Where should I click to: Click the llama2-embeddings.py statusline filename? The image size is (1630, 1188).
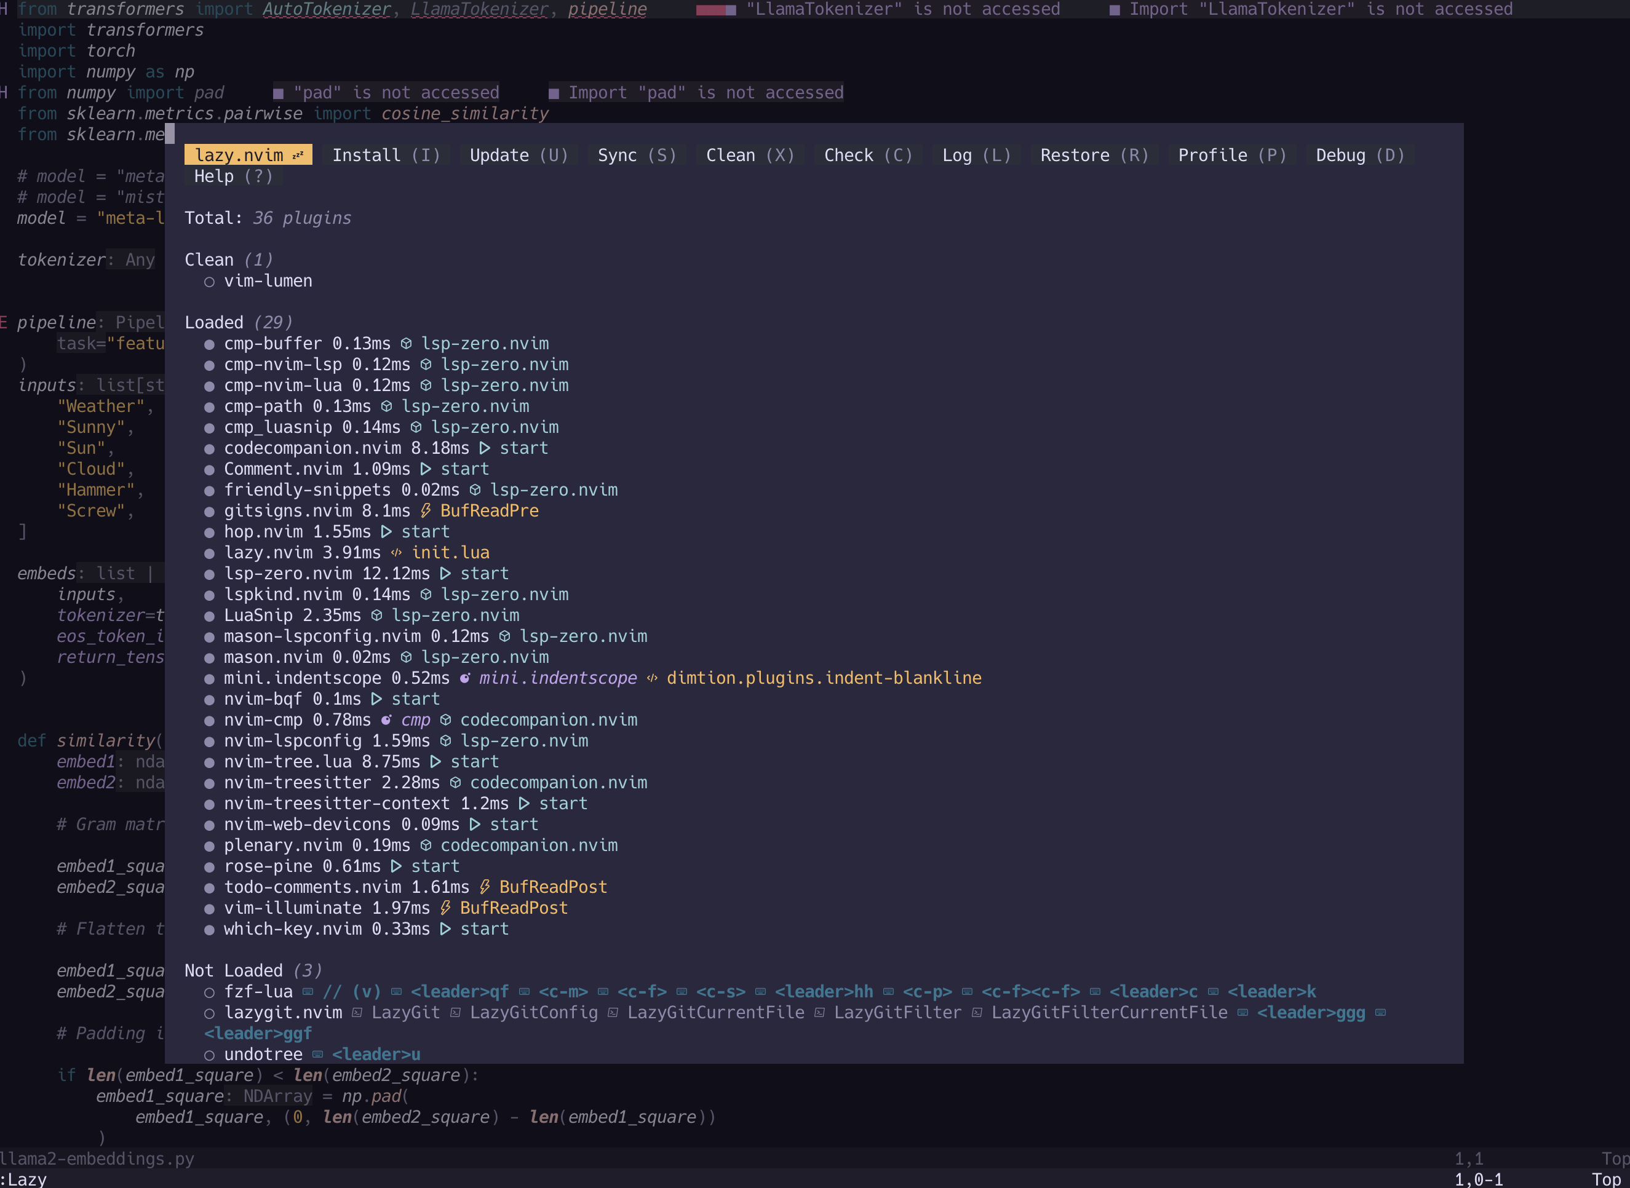97,1158
